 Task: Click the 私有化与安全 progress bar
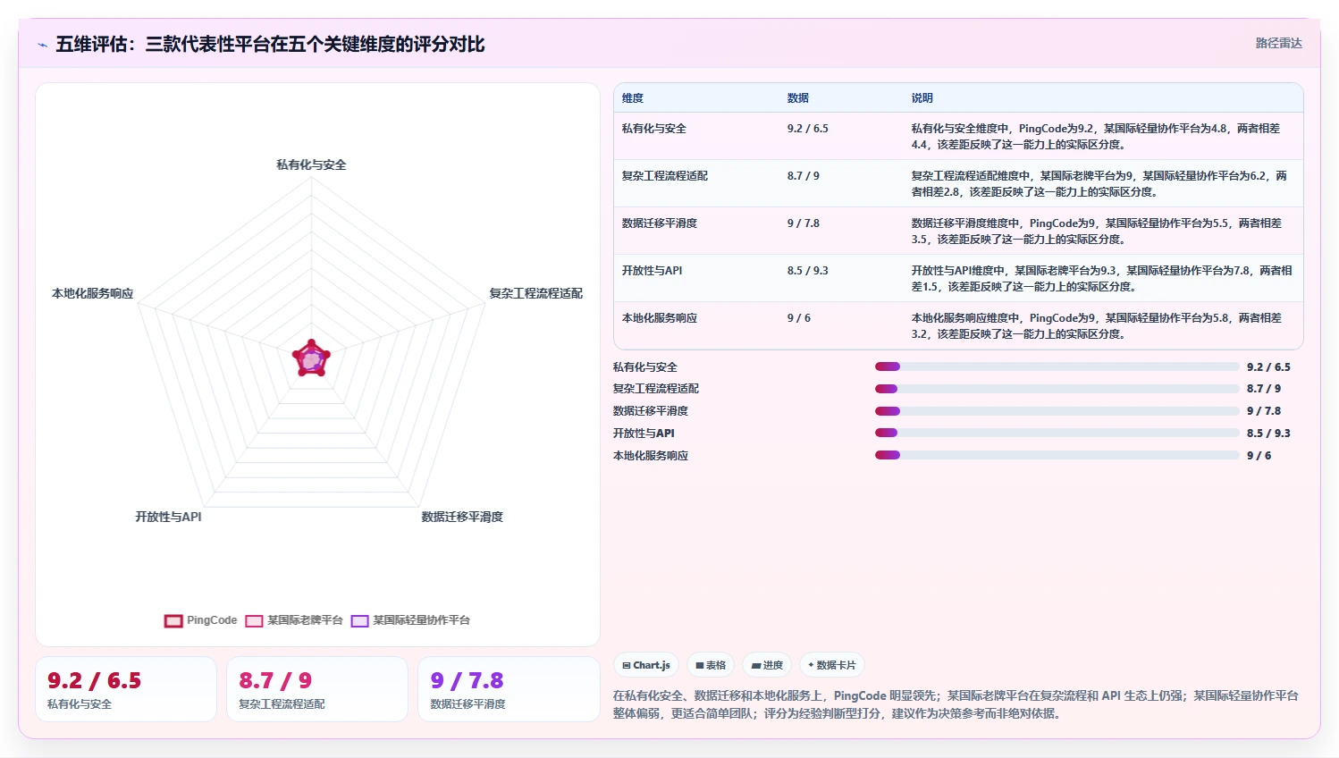click(x=1057, y=366)
